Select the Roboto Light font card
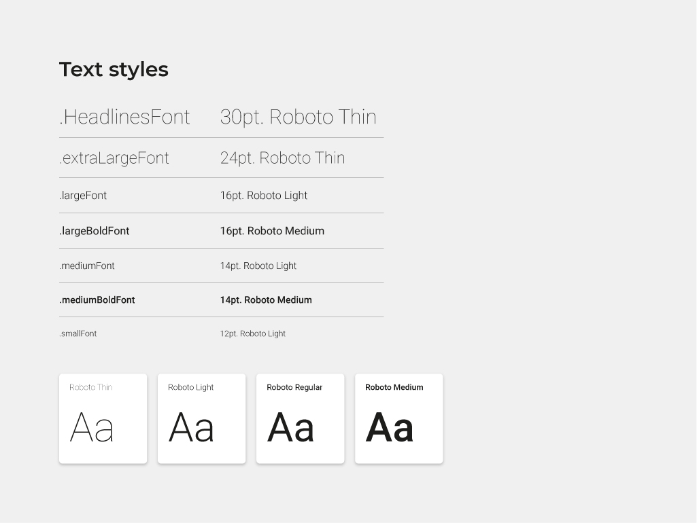 click(201, 418)
